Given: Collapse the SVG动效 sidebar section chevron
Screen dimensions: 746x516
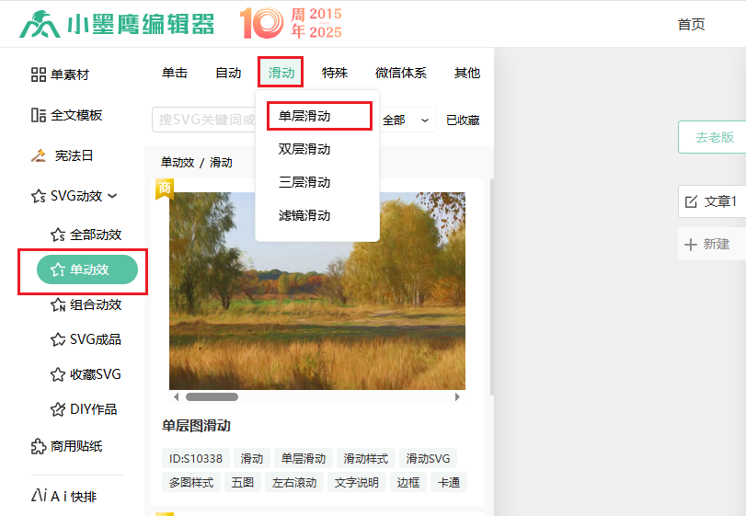Looking at the screenshot, I should [x=112, y=196].
